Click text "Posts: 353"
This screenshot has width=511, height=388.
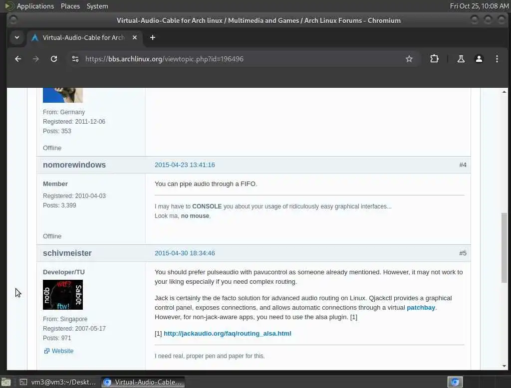(x=57, y=131)
